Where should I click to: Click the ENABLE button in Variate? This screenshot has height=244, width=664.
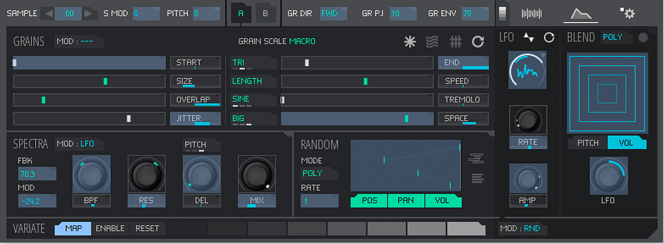tap(110, 228)
